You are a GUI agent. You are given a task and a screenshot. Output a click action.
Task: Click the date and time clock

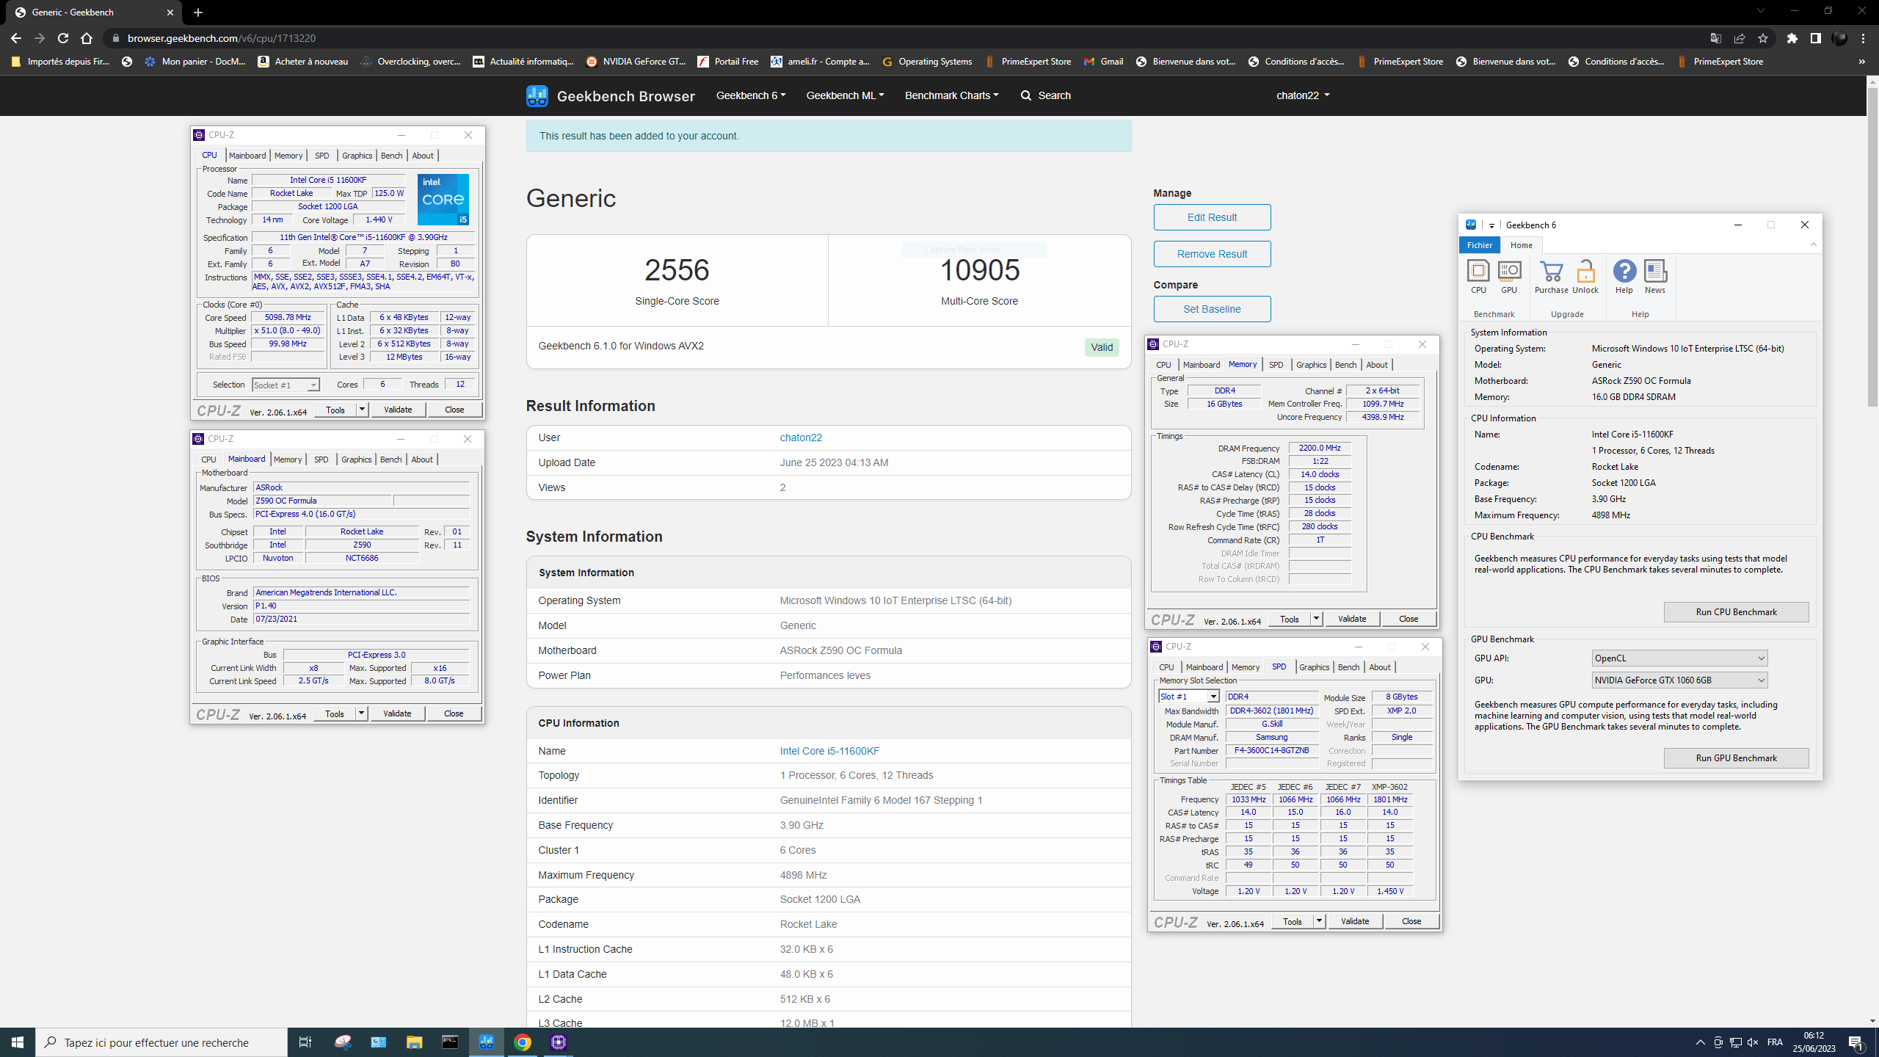coord(1814,1042)
